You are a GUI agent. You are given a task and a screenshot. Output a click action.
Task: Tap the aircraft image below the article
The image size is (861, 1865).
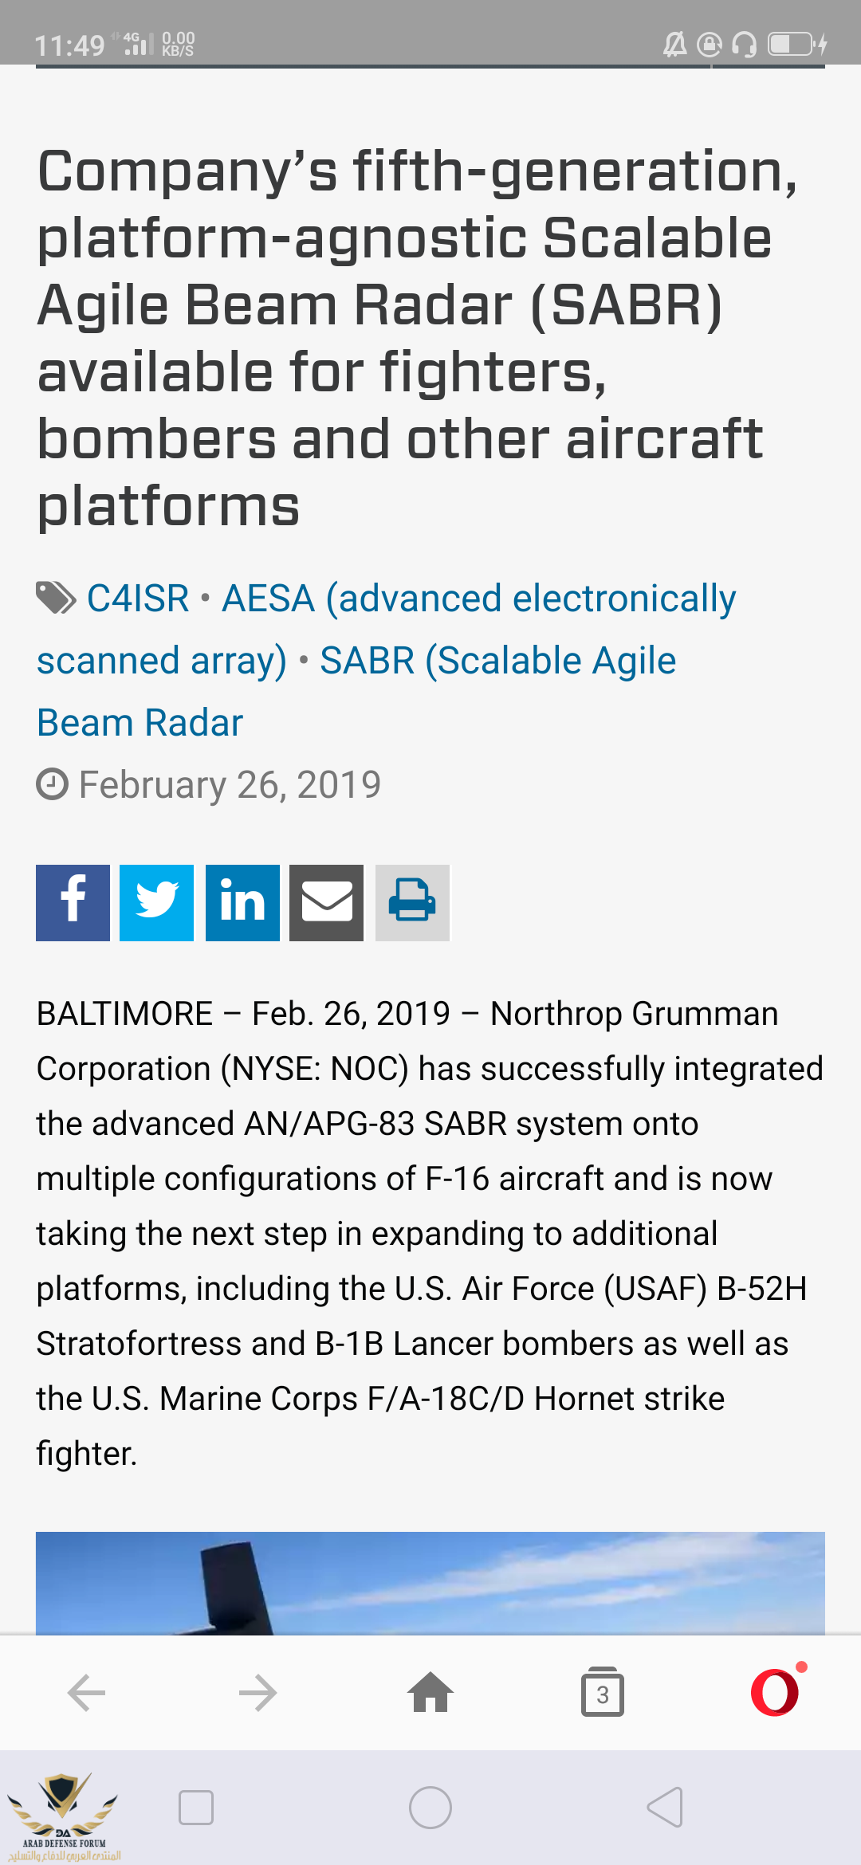431,1583
